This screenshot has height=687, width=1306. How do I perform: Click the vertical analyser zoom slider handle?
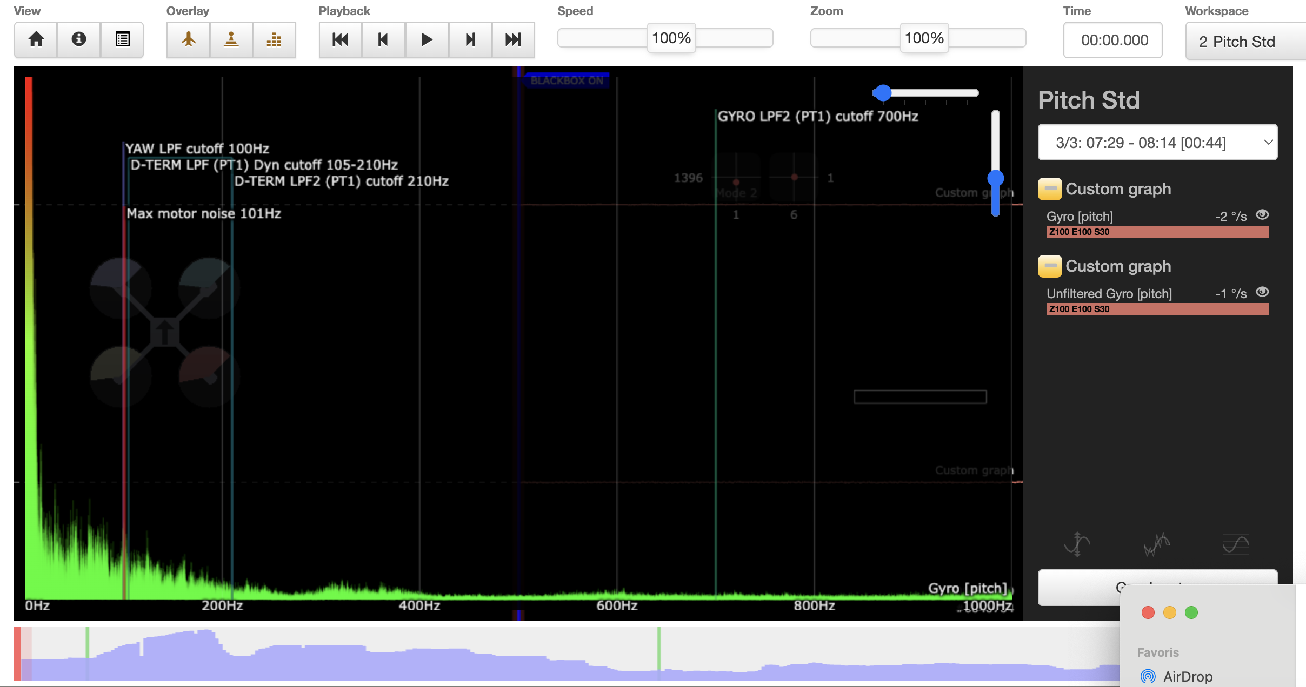tap(995, 178)
